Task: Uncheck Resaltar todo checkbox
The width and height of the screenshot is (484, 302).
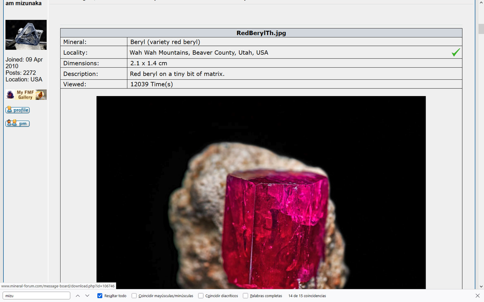Action: tap(100, 296)
